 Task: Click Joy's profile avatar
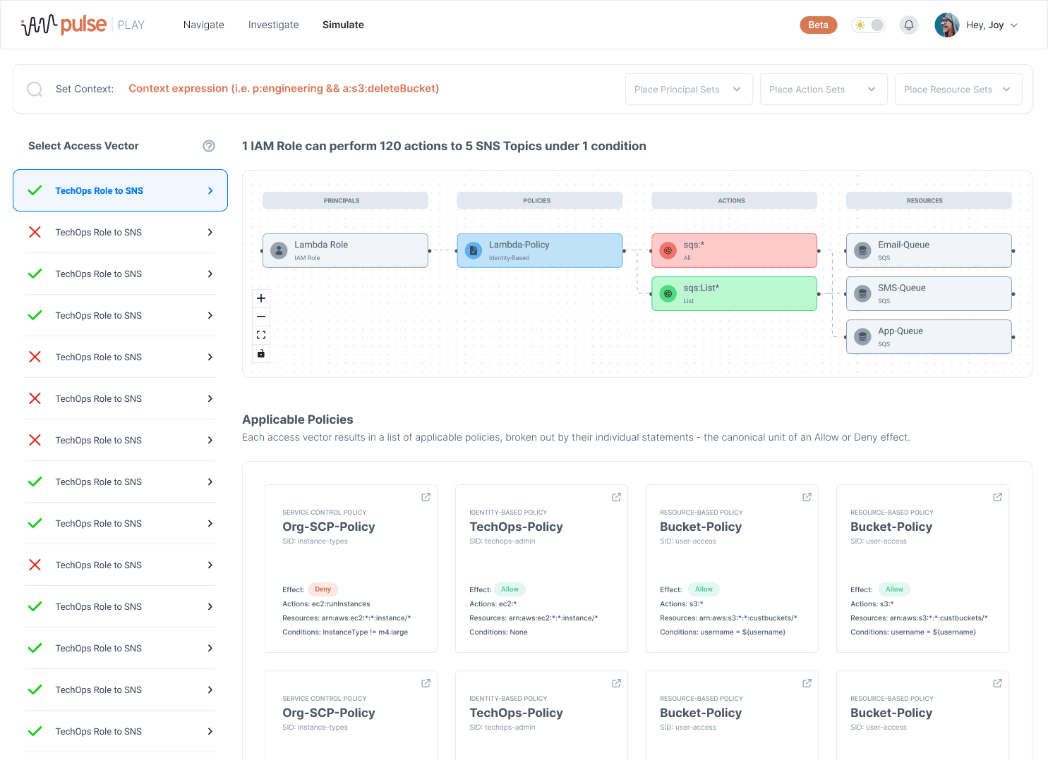click(946, 25)
